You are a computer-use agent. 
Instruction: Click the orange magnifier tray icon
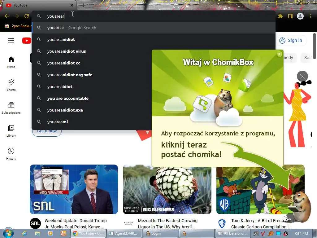tap(271, 234)
